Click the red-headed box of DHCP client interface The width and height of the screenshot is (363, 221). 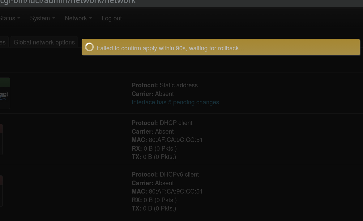[x=1, y=140]
